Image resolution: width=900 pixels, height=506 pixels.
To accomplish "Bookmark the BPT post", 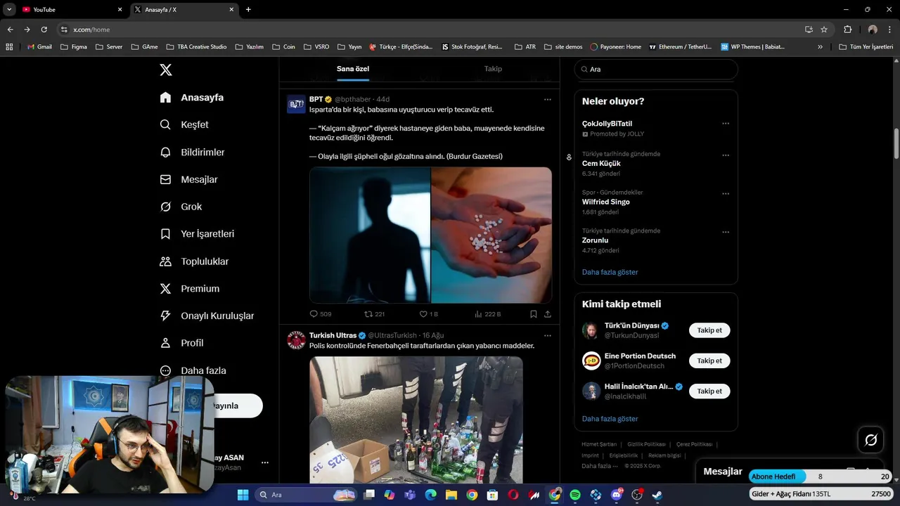I will (534, 314).
